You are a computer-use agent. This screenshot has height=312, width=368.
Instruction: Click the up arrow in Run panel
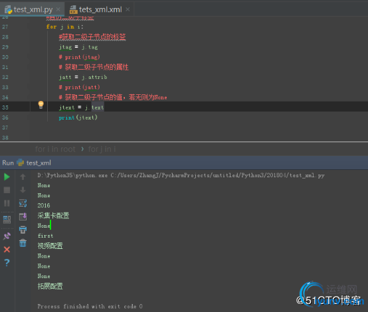(x=23, y=177)
